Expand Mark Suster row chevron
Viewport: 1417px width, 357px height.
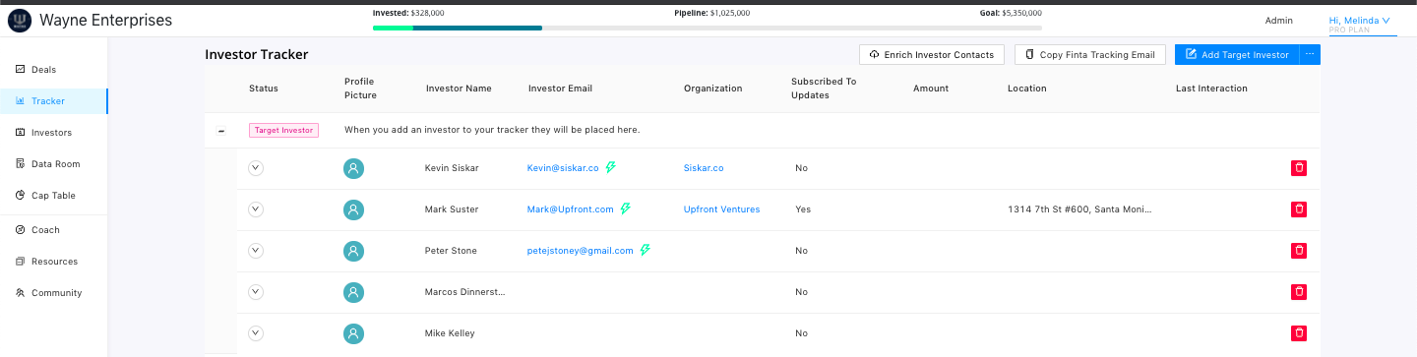click(256, 208)
